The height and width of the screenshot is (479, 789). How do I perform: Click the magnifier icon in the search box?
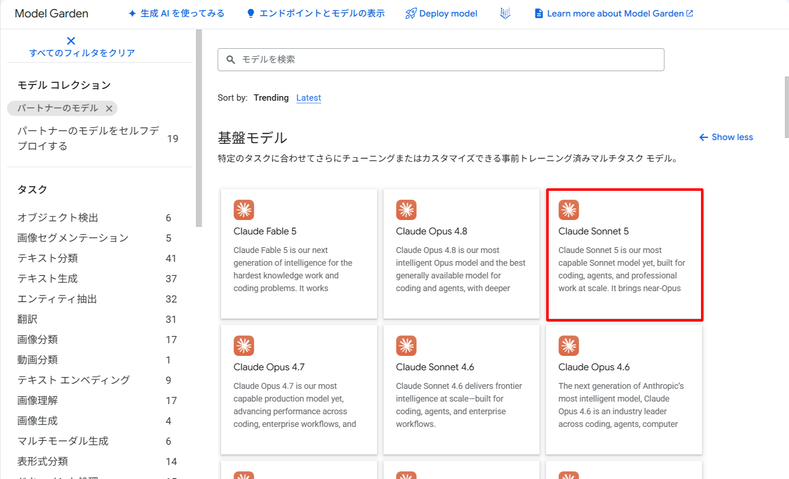[231, 60]
